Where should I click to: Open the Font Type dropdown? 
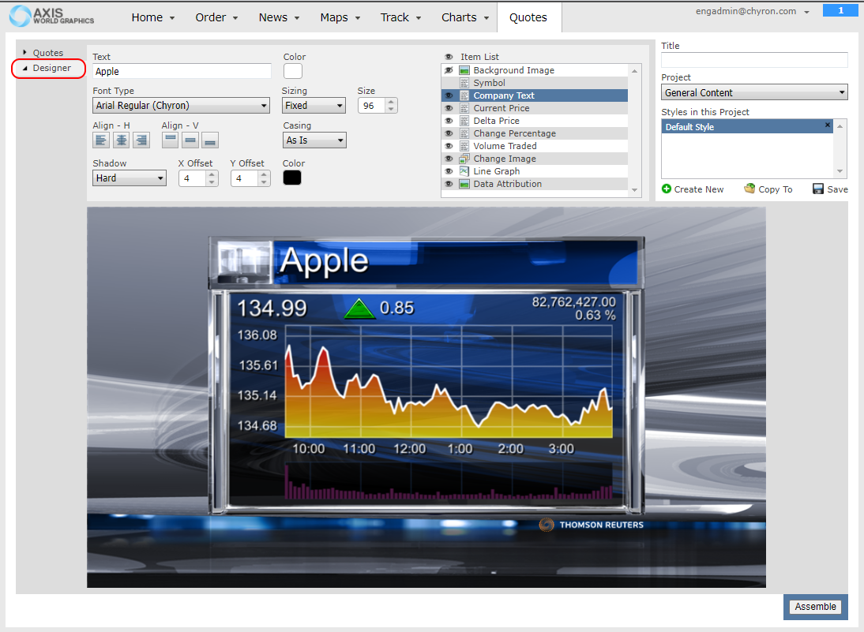181,106
